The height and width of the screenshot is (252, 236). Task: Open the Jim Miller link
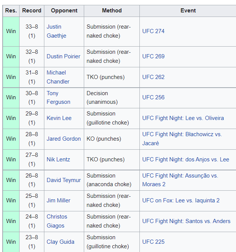pyautogui.click(x=59, y=200)
